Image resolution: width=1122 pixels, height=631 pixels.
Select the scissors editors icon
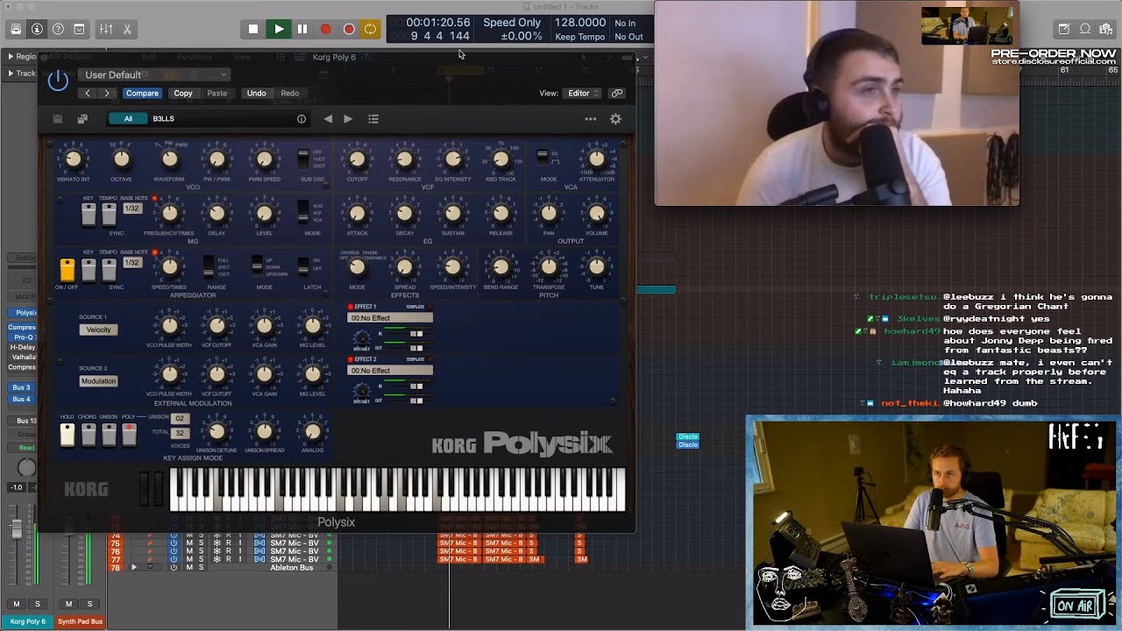[127, 29]
